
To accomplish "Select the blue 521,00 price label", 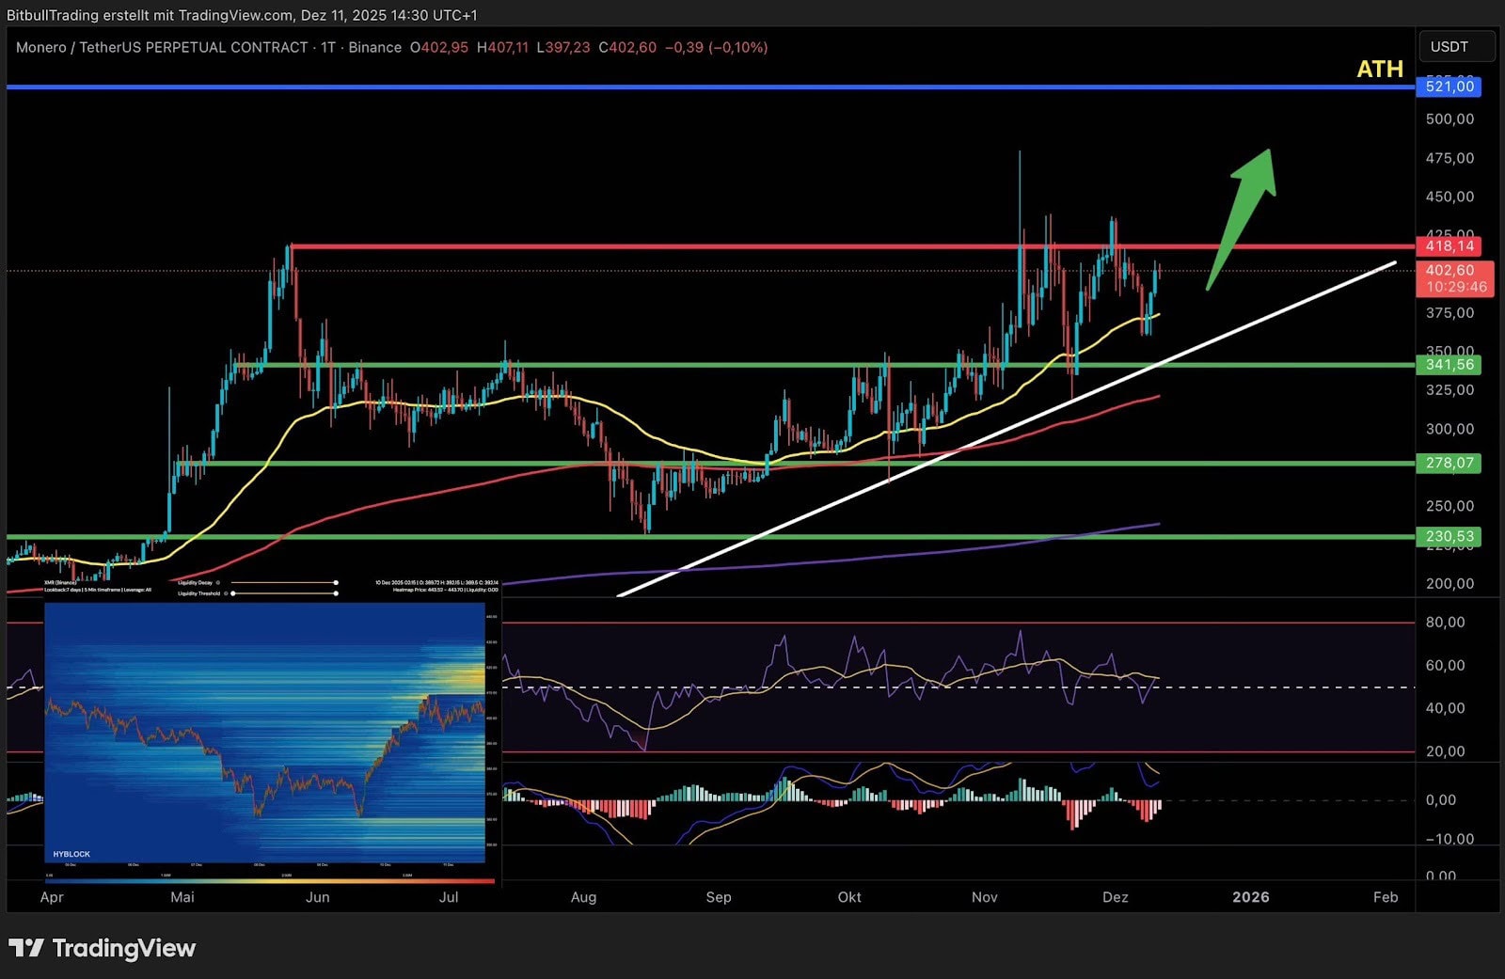I will point(1449,87).
